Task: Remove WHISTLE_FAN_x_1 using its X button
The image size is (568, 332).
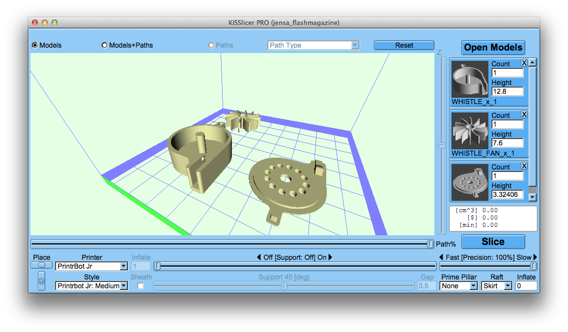Action: click(525, 114)
